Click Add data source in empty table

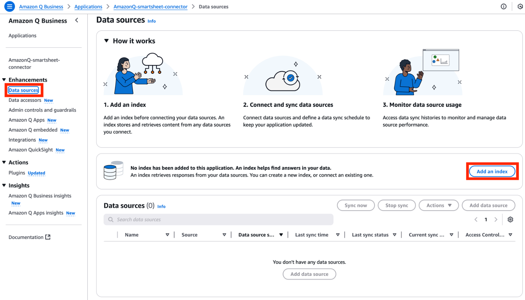point(309,274)
